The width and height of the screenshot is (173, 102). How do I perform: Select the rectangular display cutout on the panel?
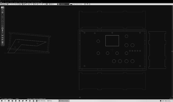pyautogui.click(x=112, y=41)
